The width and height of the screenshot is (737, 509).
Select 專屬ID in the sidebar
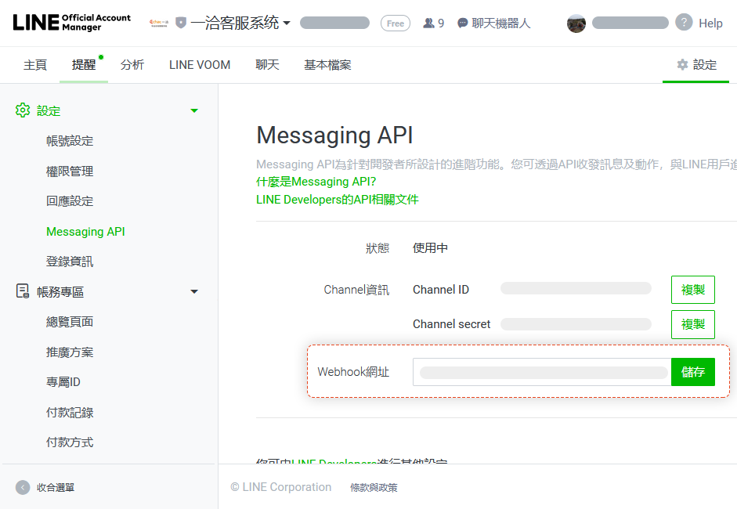(63, 382)
